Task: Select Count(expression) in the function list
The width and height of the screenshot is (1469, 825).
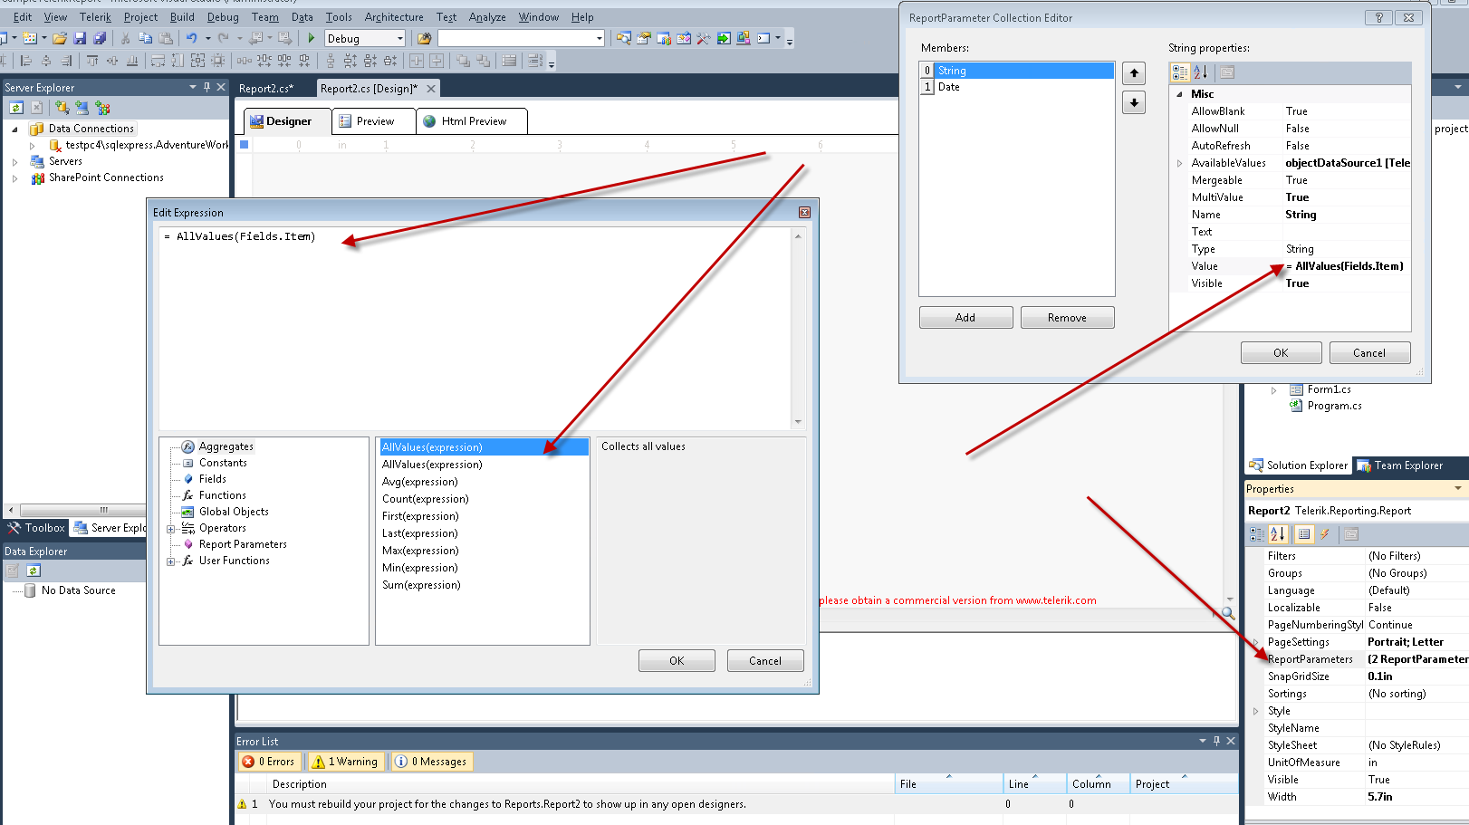Action: [426, 499]
